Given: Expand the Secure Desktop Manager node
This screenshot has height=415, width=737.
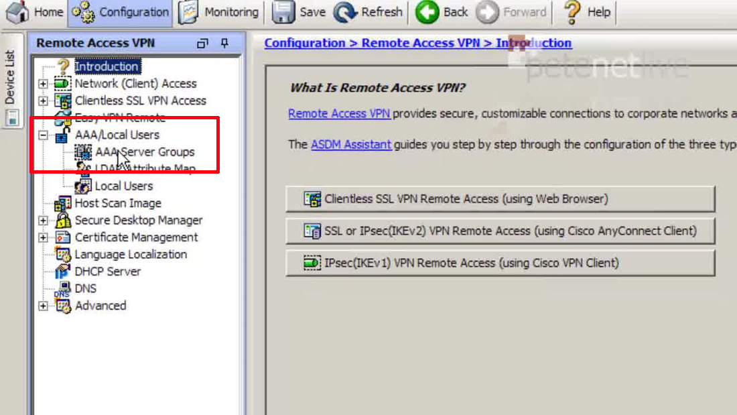Looking at the screenshot, I should click(44, 220).
